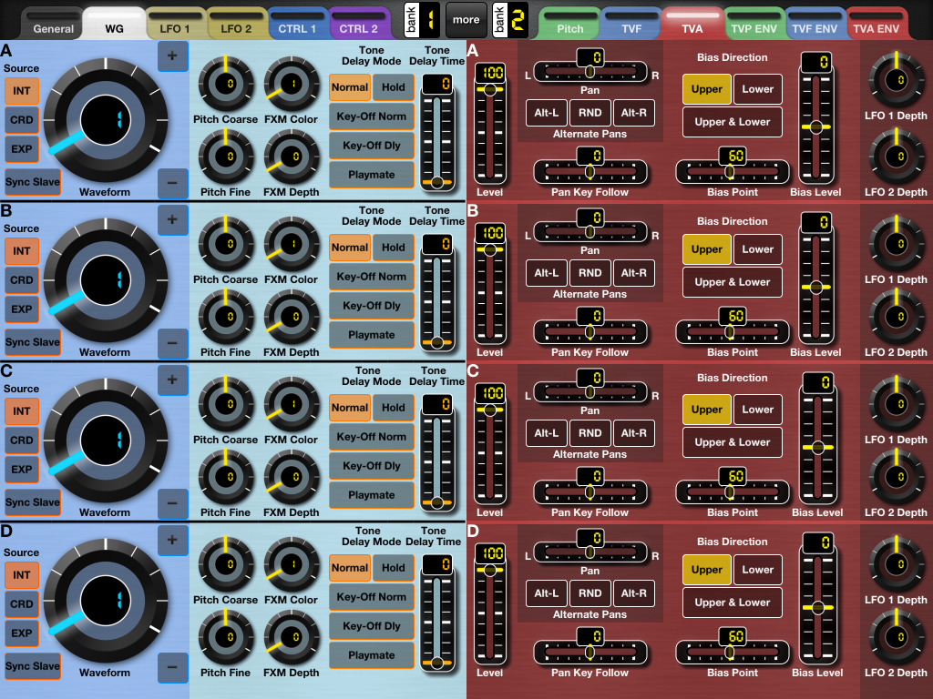Click the Waveform dial in section C
The image size is (933, 699).
click(105, 441)
